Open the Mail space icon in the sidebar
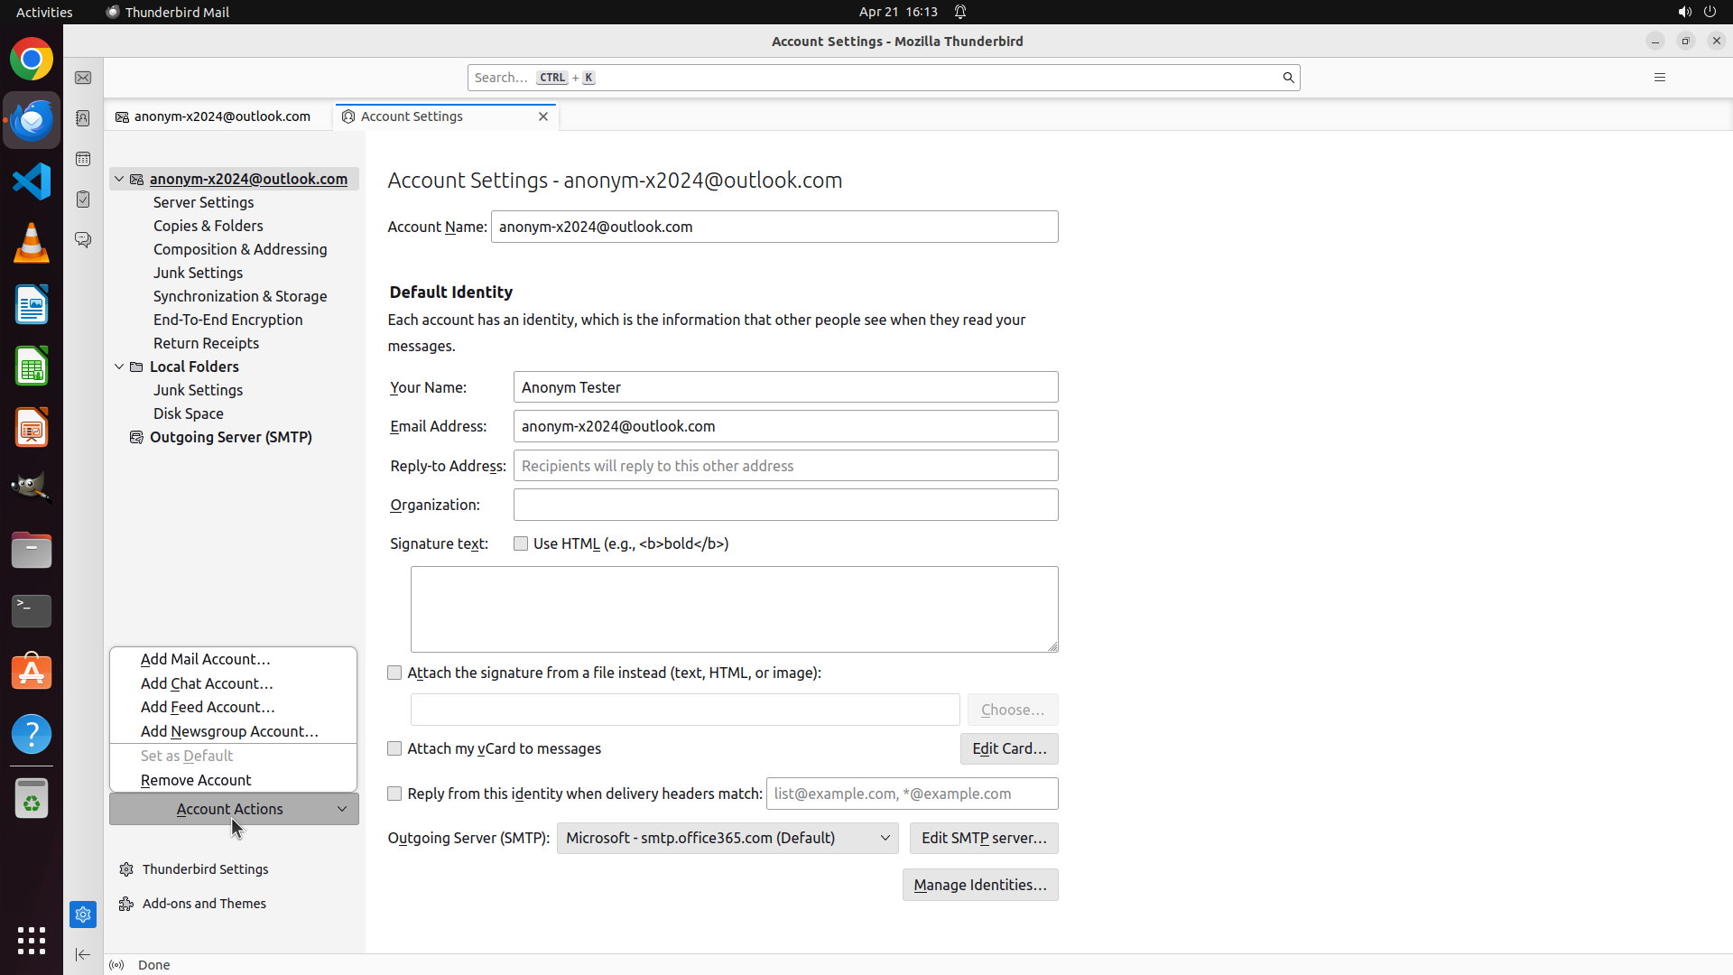 (83, 78)
